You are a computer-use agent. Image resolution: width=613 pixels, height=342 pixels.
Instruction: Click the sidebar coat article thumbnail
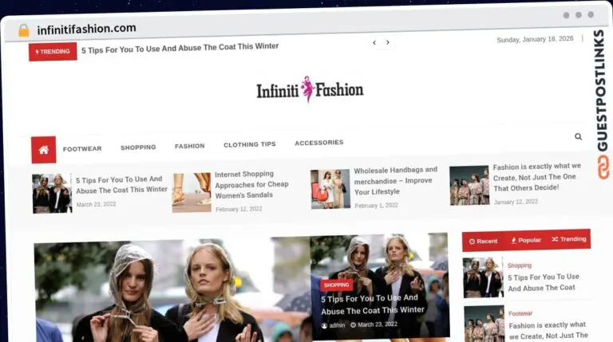(x=483, y=277)
